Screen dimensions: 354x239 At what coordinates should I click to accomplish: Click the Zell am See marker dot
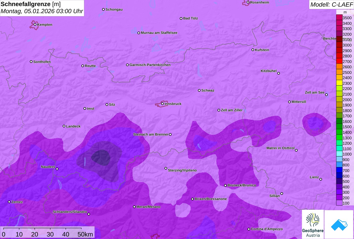point(326,95)
